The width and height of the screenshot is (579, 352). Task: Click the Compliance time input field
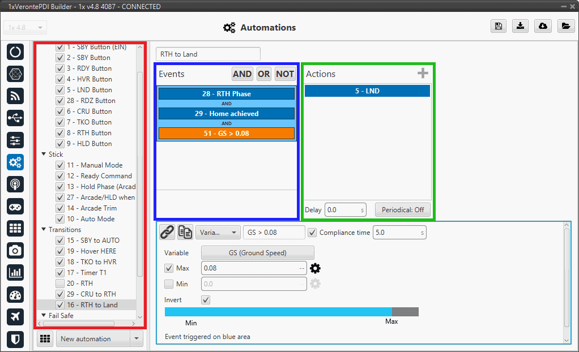click(x=399, y=233)
